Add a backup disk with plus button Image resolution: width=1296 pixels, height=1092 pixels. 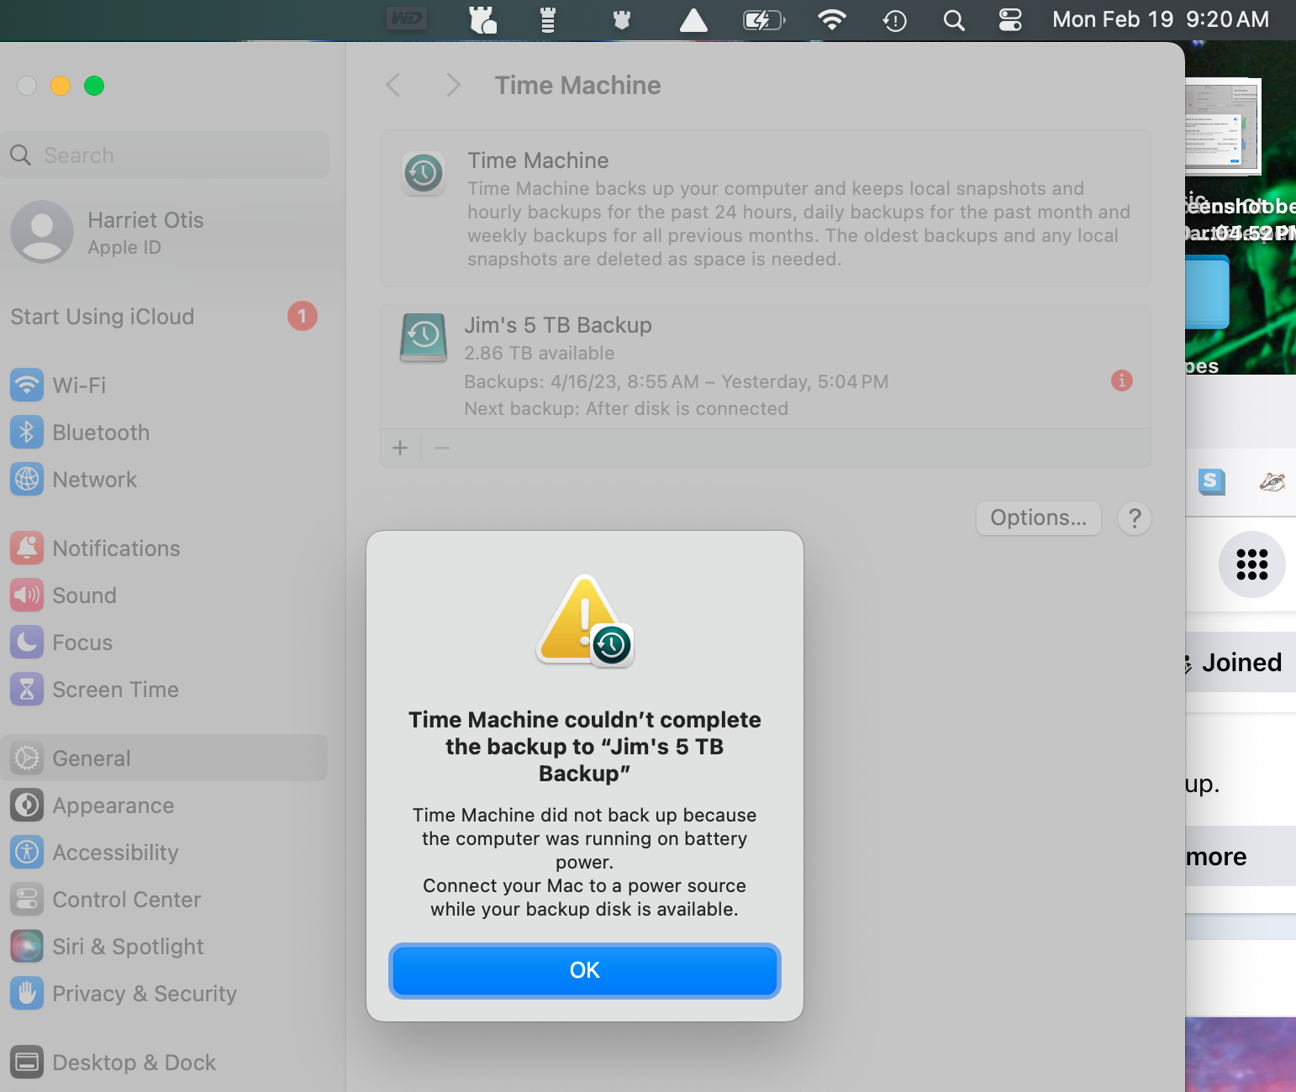pyautogui.click(x=400, y=448)
